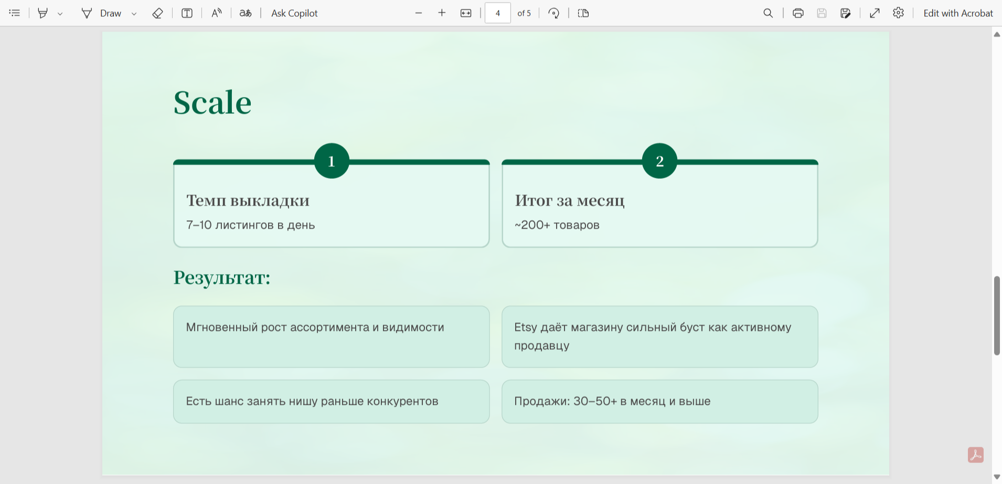This screenshot has height=484, width=1002.
Task: Click the vertical scrollbar thumb
Action: [x=997, y=316]
